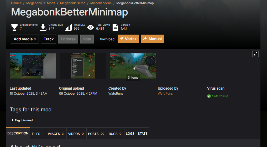Click the Version document icon
The image size is (267, 147).
pos(115,27)
